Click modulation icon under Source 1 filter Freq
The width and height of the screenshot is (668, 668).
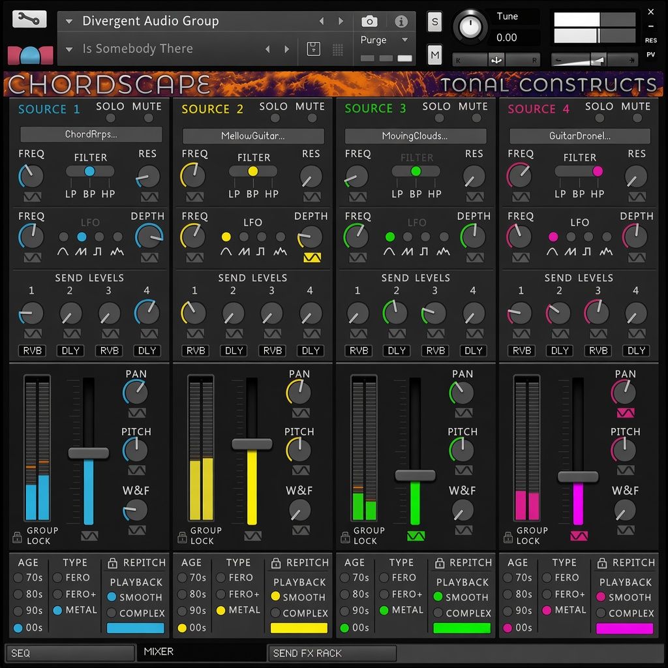pyautogui.click(x=33, y=197)
